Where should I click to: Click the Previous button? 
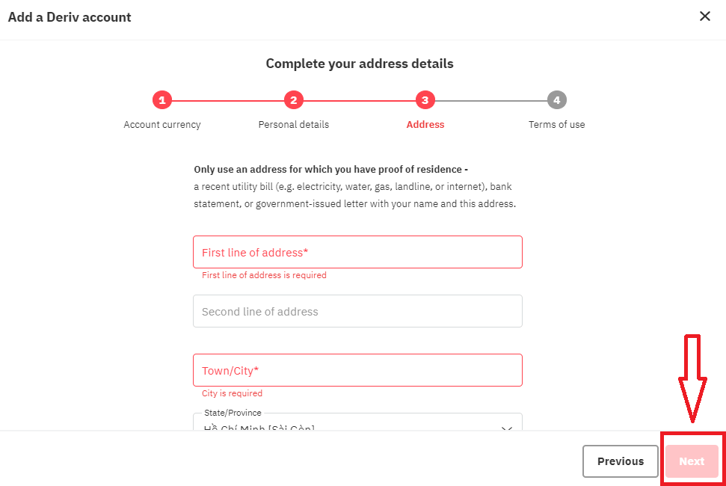[620, 461]
